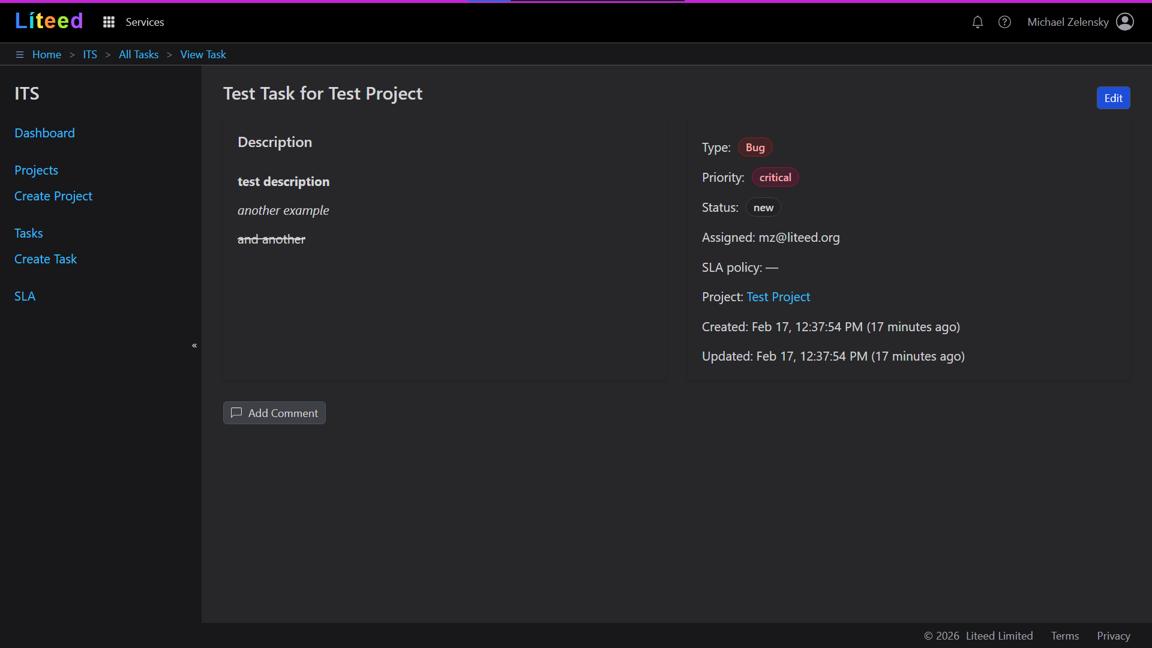Navigate to All Tasks breadcrumb
Screen dimensions: 1152x648
(139, 55)
